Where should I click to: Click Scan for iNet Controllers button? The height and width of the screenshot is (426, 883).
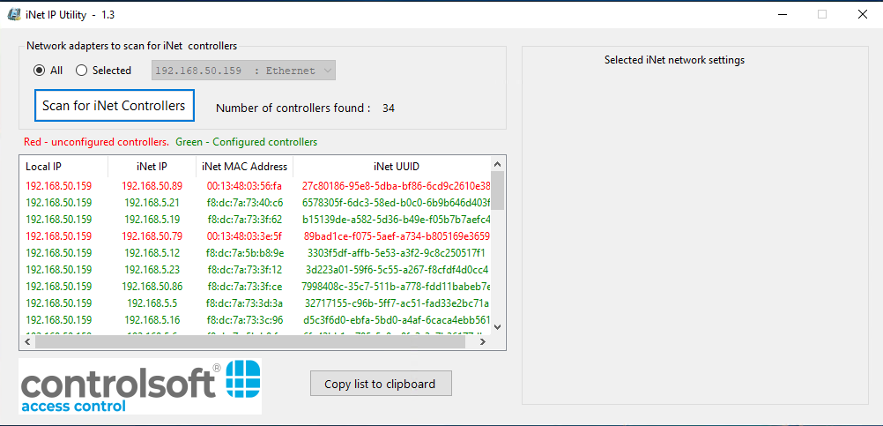[115, 105]
